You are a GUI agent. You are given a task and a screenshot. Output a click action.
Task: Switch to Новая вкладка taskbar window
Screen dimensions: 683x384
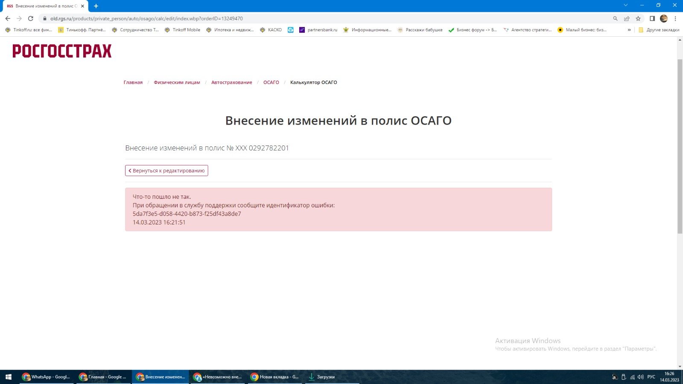click(x=275, y=377)
